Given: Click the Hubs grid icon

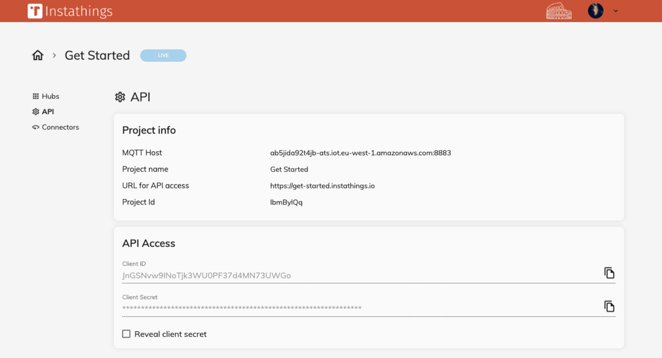Looking at the screenshot, I should point(36,96).
